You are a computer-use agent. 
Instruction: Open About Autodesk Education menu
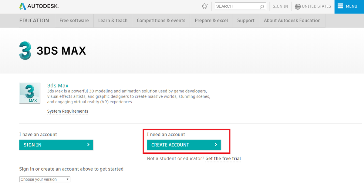pyautogui.click(x=292, y=21)
